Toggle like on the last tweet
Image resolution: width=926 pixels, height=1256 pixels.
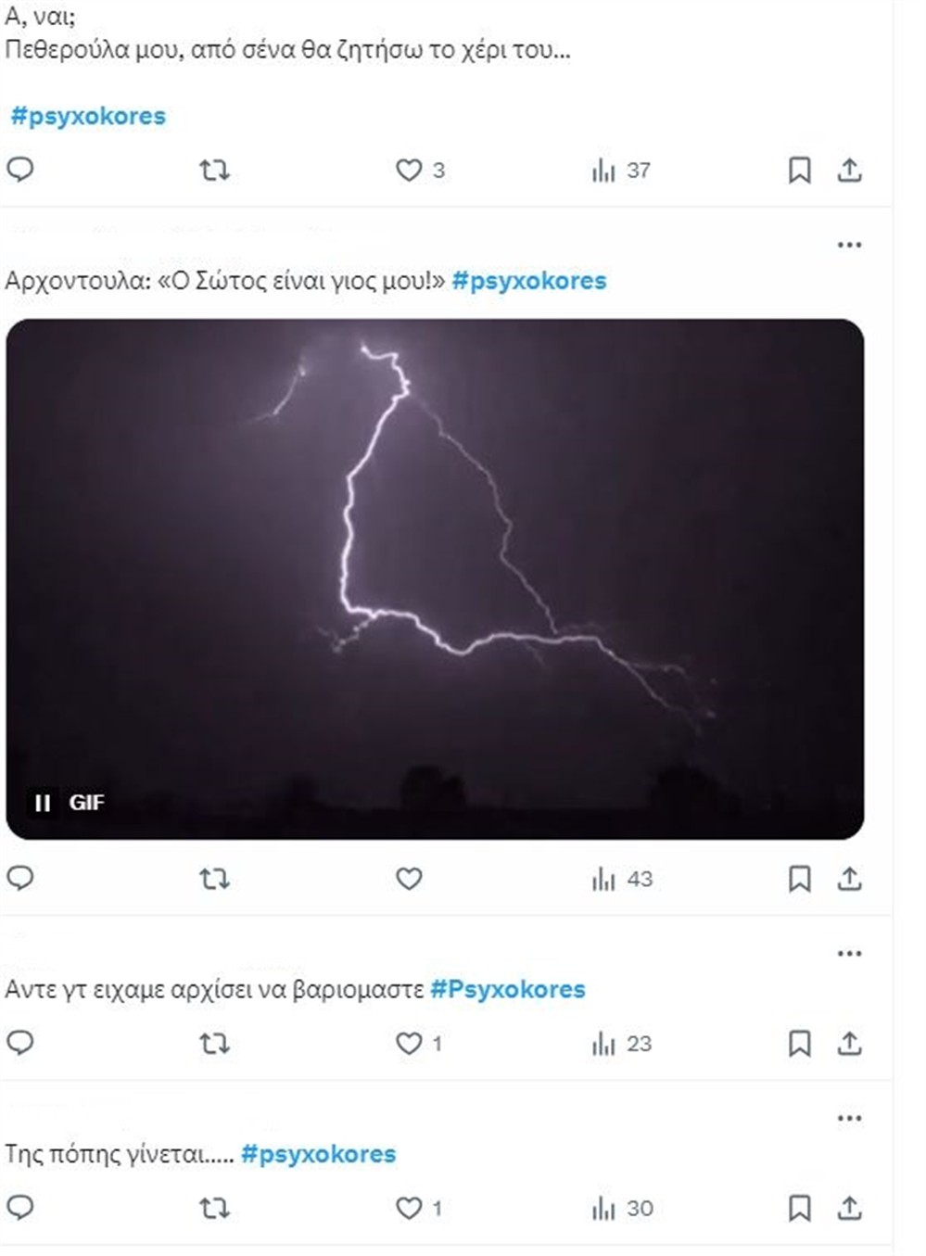411,1206
